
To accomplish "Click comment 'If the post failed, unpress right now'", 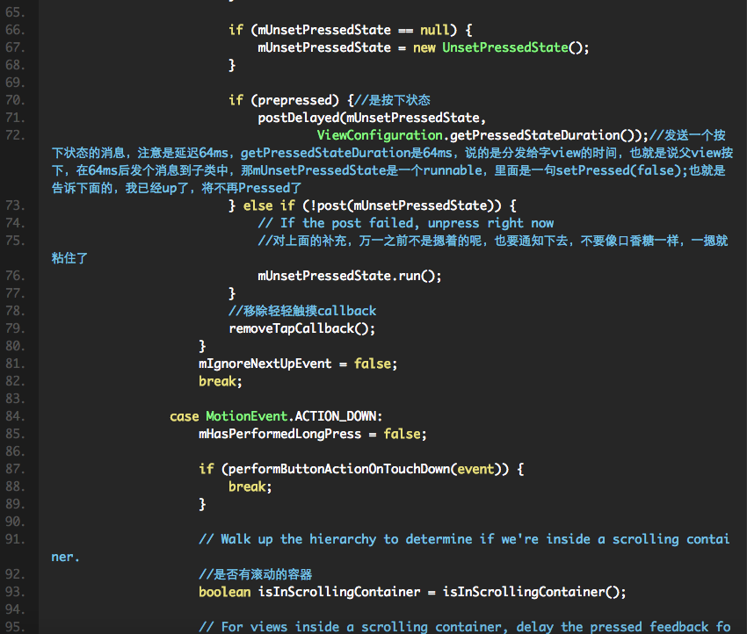I will [417, 223].
